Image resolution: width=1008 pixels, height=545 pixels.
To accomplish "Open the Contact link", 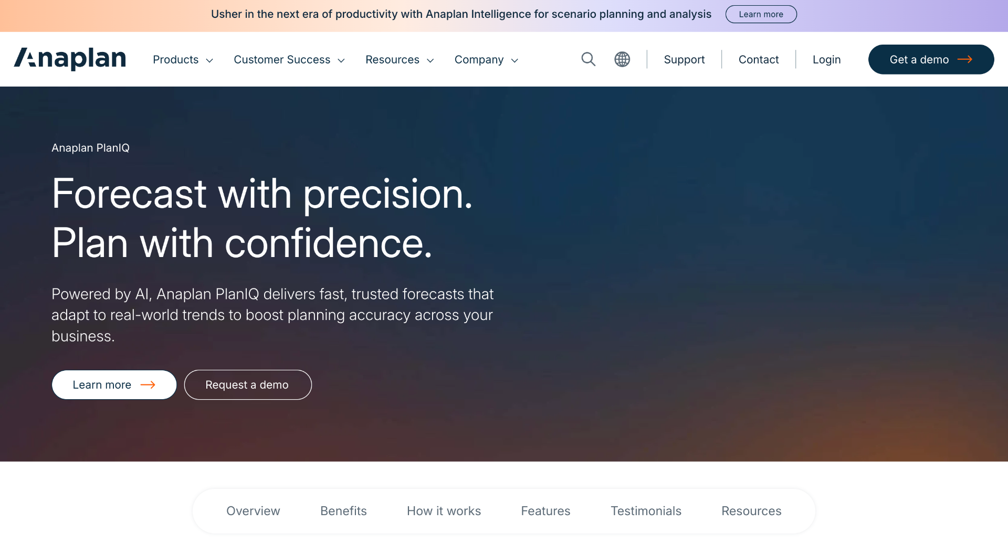I will (759, 60).
